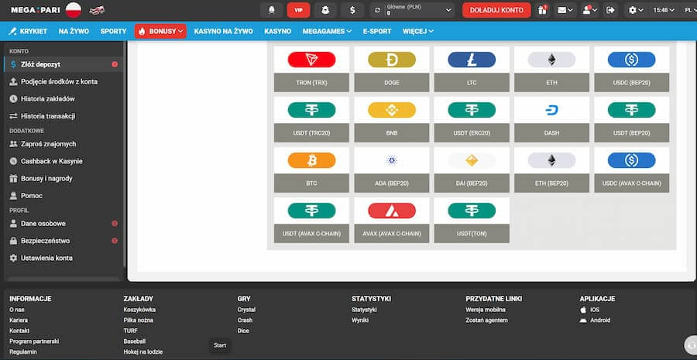Select the BNB deposit option
The image size is (697, 360).
point(392,119)
